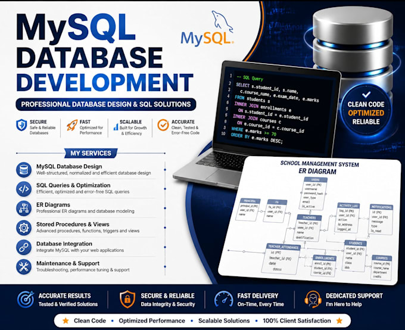Click the CLEAN CODE OPTIMIZED RELIABLE circular badge
This screenshot has height=330, width=405.
(366, 110)
